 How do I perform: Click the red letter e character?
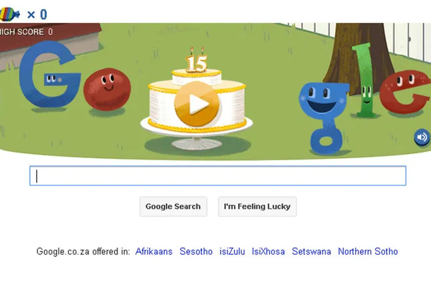tap(404, 92)
